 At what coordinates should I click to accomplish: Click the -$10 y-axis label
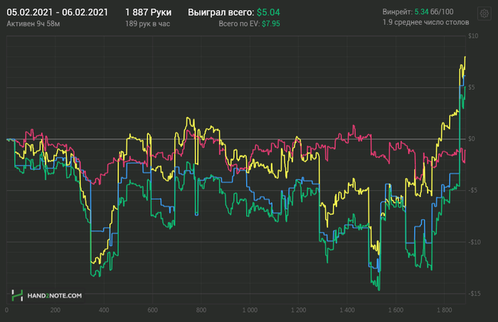click(x=474, y=242)
